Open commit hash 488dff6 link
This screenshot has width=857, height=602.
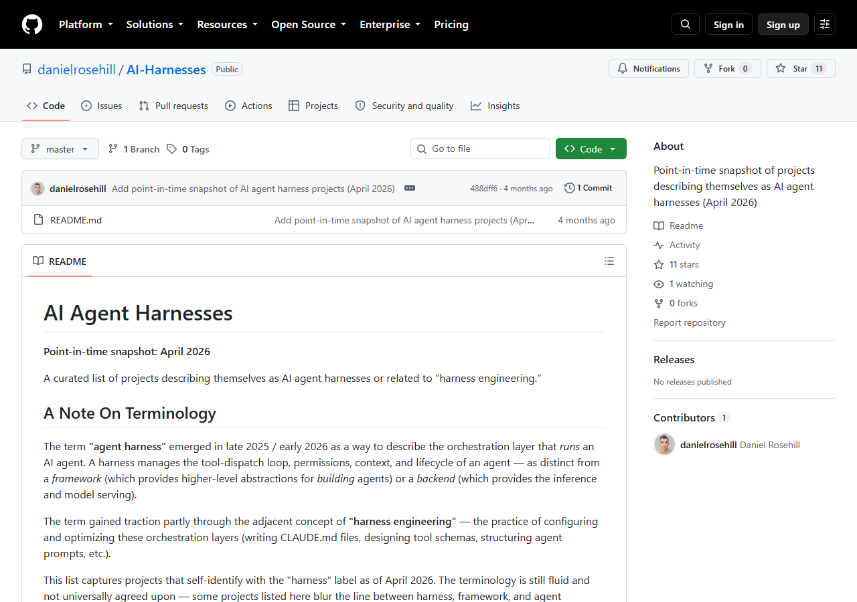tap(483, 189)
